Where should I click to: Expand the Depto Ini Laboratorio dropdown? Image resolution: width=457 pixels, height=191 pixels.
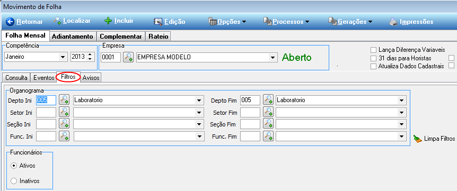click(x=199, y=101)
